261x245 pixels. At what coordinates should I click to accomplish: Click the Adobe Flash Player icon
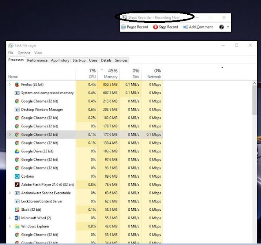click(x=17, y=185)
